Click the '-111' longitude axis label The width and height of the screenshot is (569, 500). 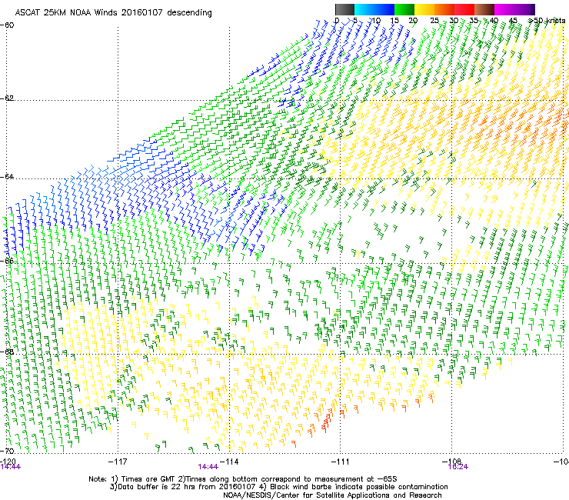coord(341,461)
